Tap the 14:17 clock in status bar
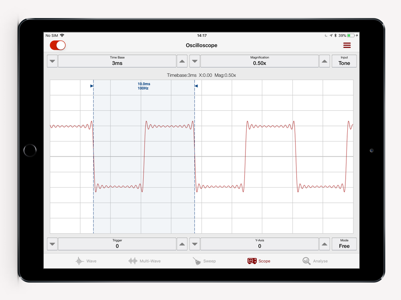 click(202, 36)
